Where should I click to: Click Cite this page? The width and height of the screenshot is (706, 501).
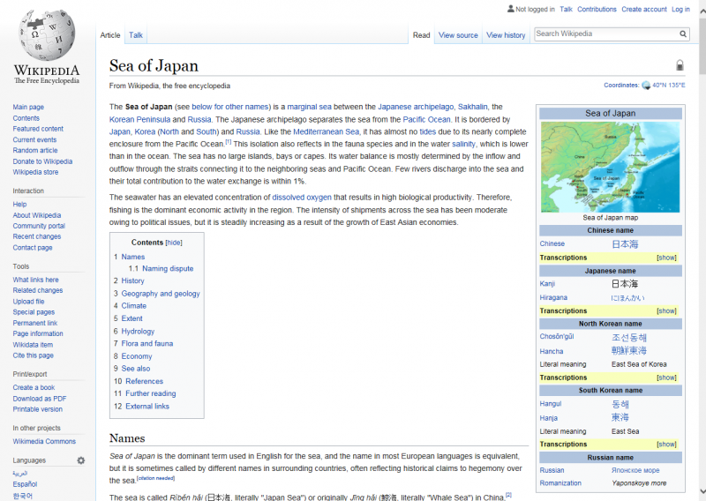click(x=34, y=355)
